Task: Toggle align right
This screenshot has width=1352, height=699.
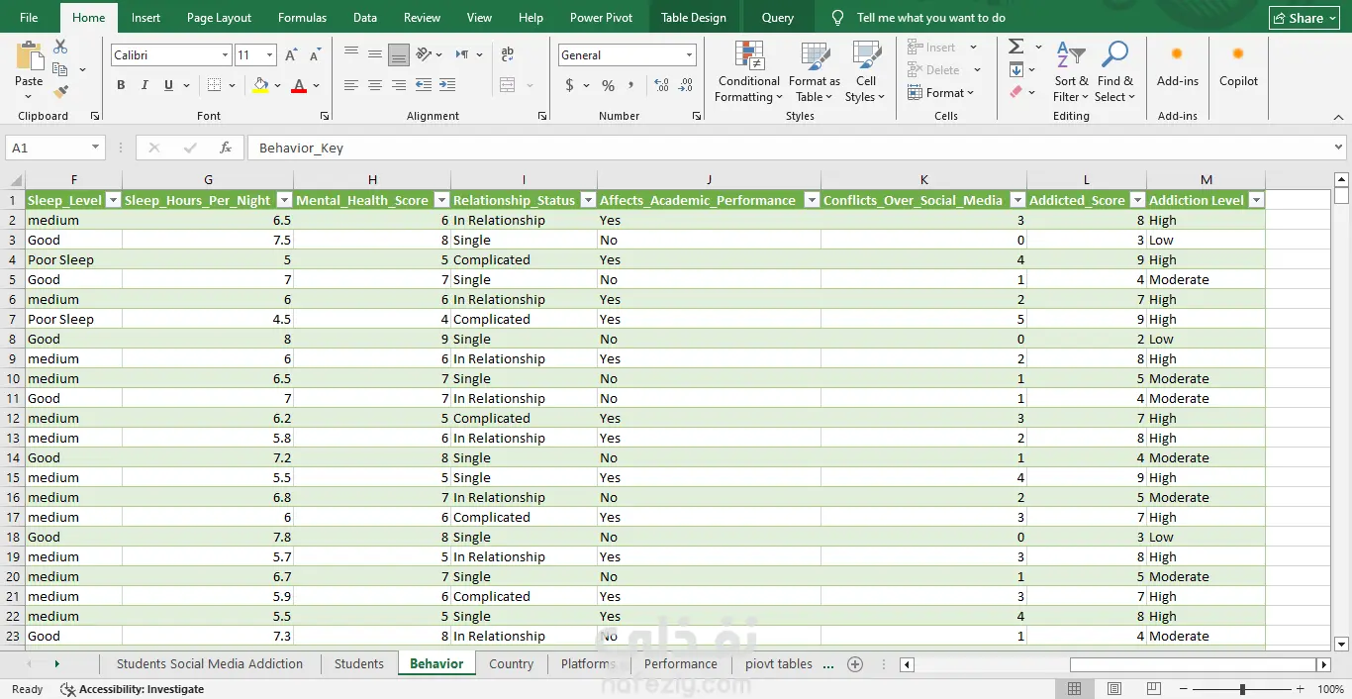Action: point(398,85)
